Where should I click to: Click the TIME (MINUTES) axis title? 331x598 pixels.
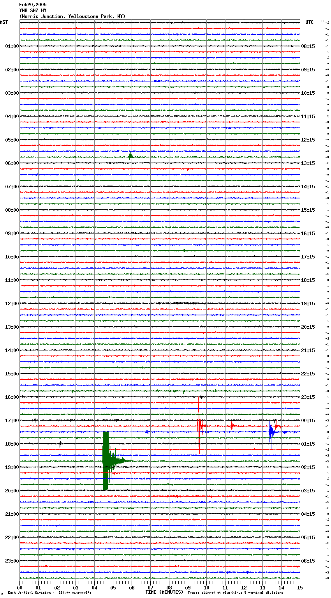pos(164,592)
